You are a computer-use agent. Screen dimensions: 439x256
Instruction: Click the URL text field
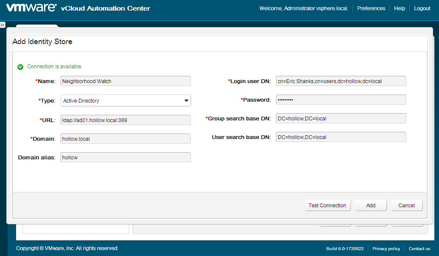(126, 120)
